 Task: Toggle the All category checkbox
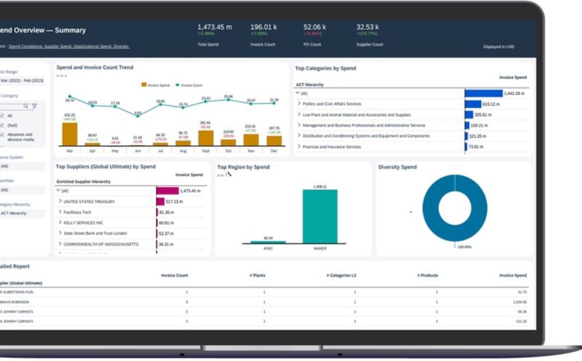[x=2, y=116]
